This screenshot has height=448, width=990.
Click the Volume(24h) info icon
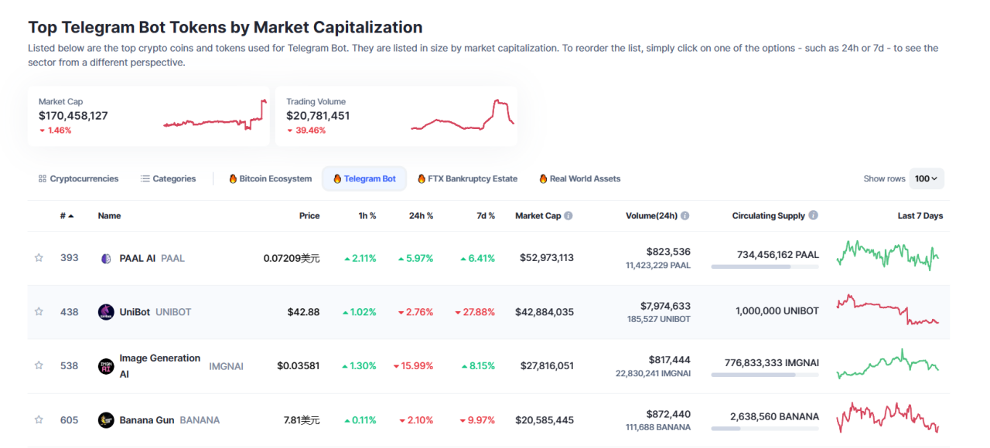click(684, 216)
